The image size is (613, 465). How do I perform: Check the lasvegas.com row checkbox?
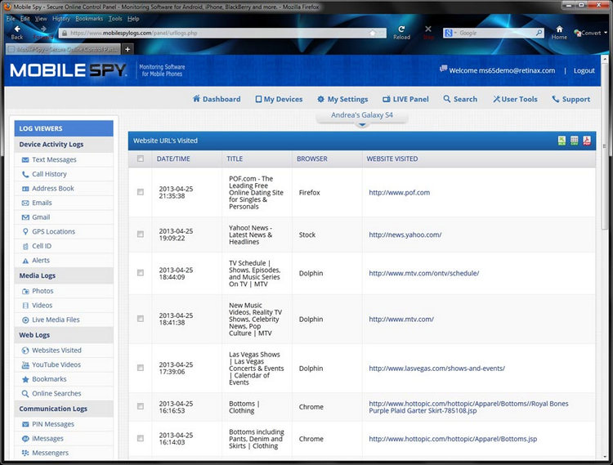point(141,368)
